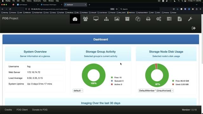This screenshot has height=114, width=203.
Task: Open the Images picture icon
Action: point(117,19)
